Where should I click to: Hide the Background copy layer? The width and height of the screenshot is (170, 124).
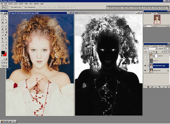click(145, 66)
